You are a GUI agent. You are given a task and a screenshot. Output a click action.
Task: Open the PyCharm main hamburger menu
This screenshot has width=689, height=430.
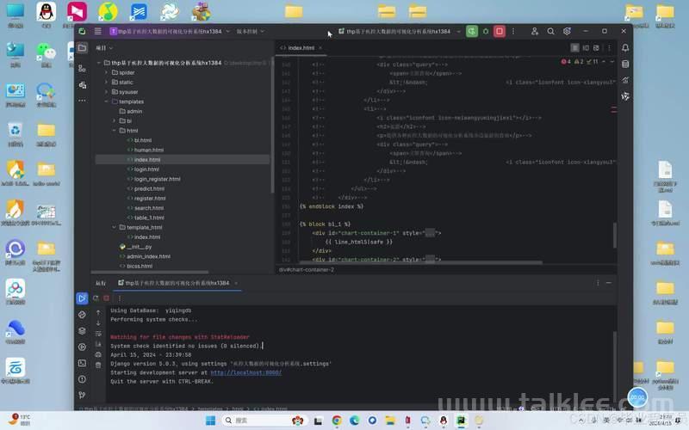[97, 31]
